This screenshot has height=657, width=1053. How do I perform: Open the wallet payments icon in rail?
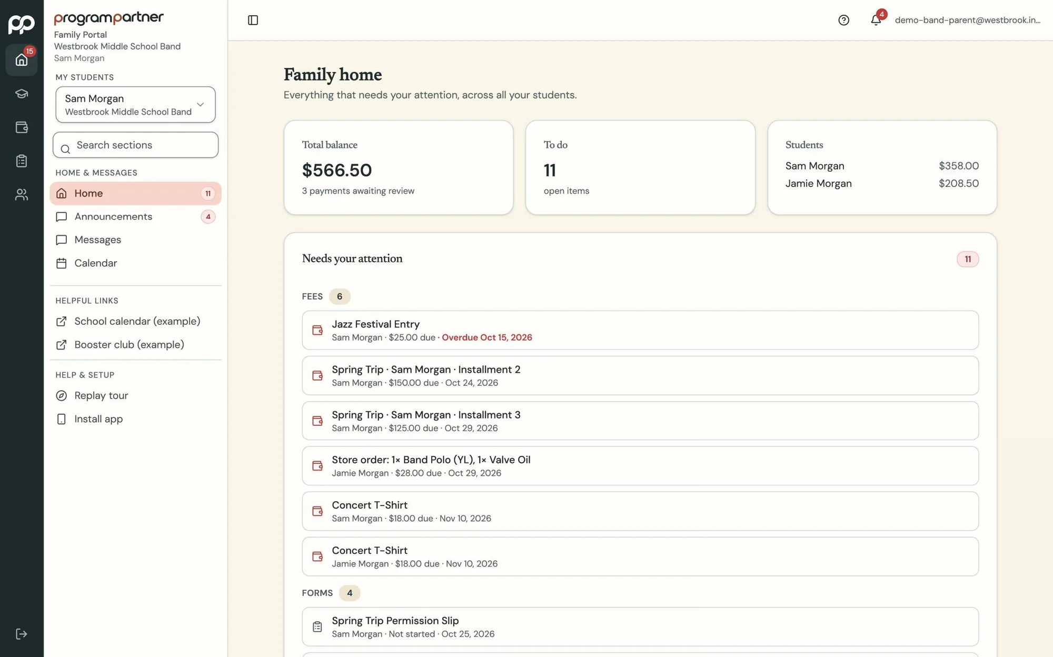[22, 127]
